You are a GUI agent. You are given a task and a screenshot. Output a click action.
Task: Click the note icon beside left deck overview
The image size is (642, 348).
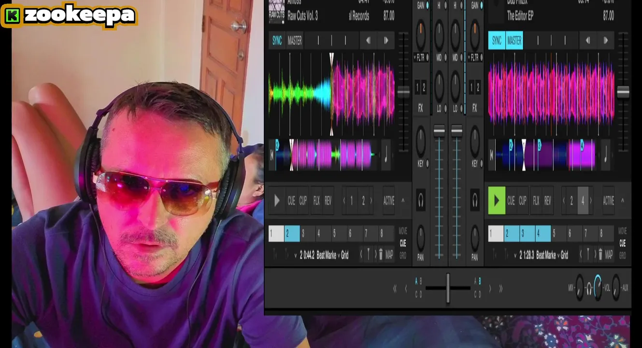click(386, 155)
